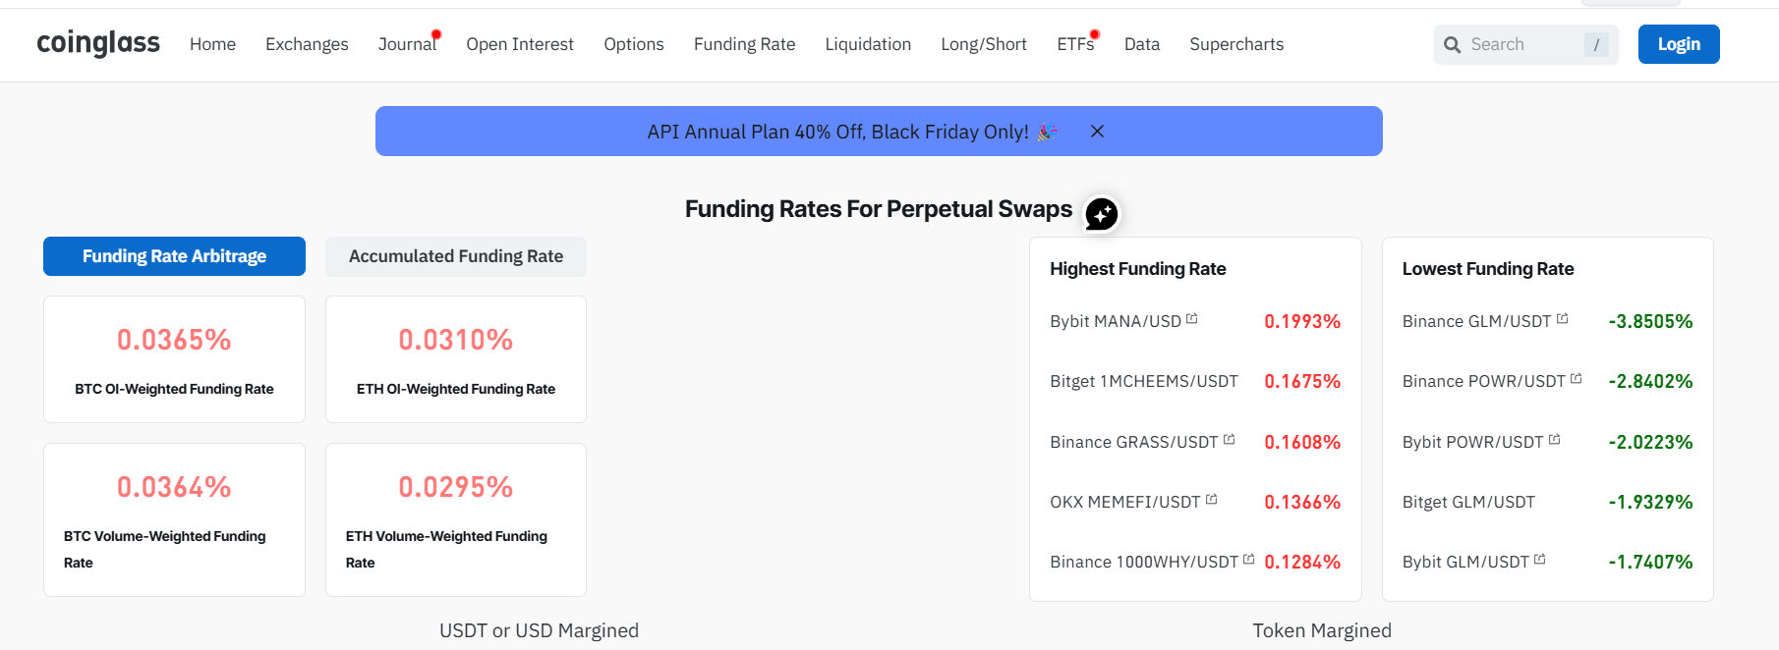
Task: Open external link icon beside Binance POWR/USDT
Action: (1576, 379)
